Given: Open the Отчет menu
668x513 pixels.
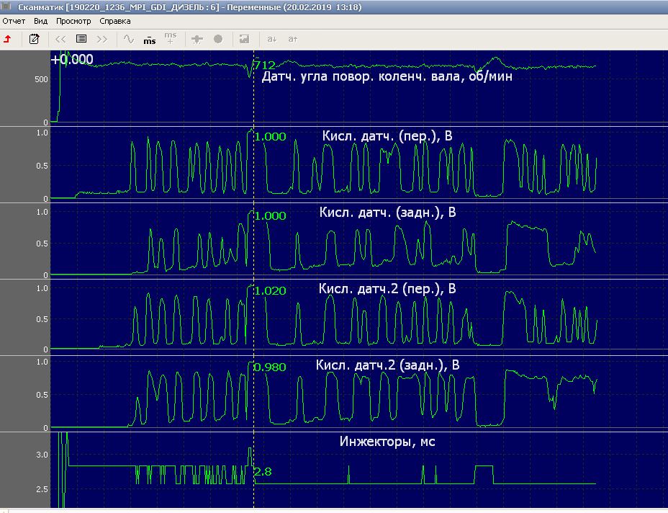Looking at the screenshot, I should point(14,21).
